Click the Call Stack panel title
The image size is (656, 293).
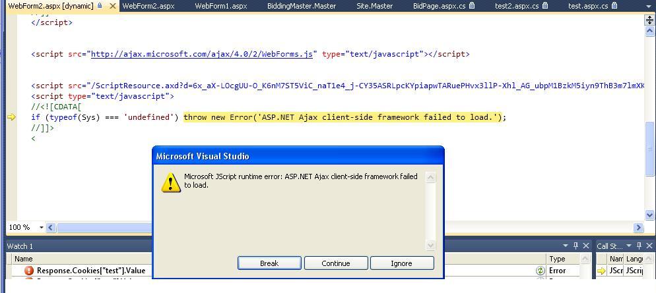tap(610, 246)
